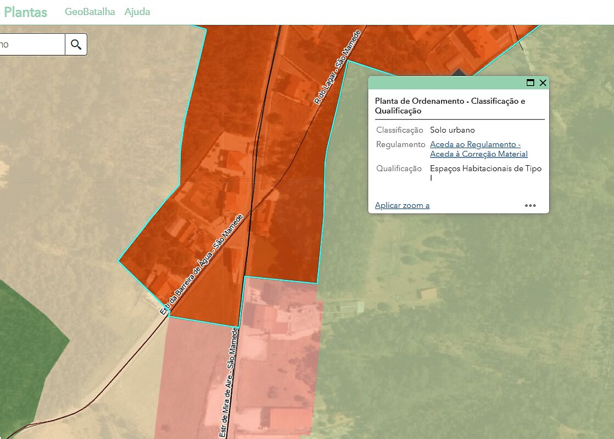Close the Planta de Ordenamento popup
The height and width of the screenshot is (439, 614).
[x=543, y=83]
